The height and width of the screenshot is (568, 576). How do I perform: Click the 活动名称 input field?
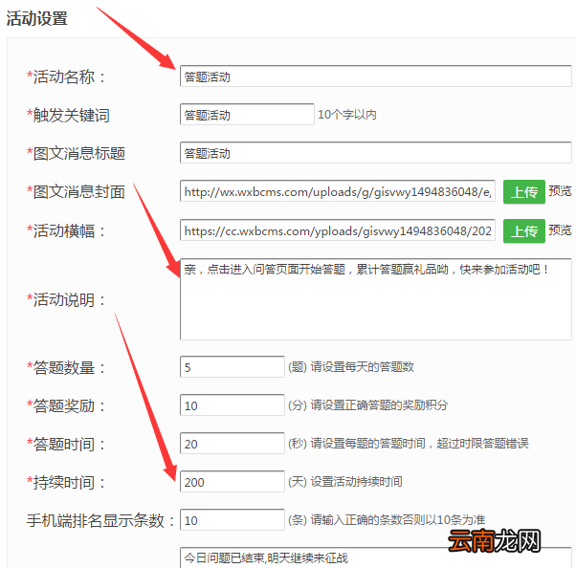tap(375, 76)
